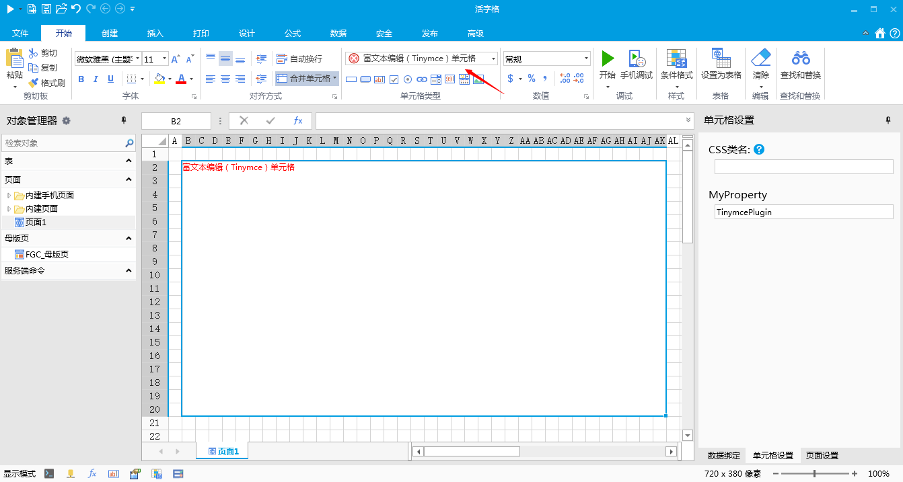Open the number format dropdown (常规)

point(586,59)
